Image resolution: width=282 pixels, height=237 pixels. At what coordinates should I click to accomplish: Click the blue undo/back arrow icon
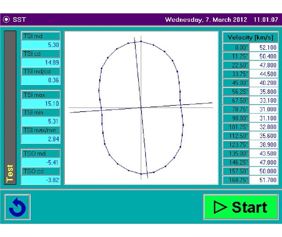(x=17, y=207)
